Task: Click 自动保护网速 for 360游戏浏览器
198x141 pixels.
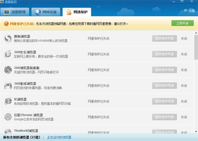Action: [164, 86]
